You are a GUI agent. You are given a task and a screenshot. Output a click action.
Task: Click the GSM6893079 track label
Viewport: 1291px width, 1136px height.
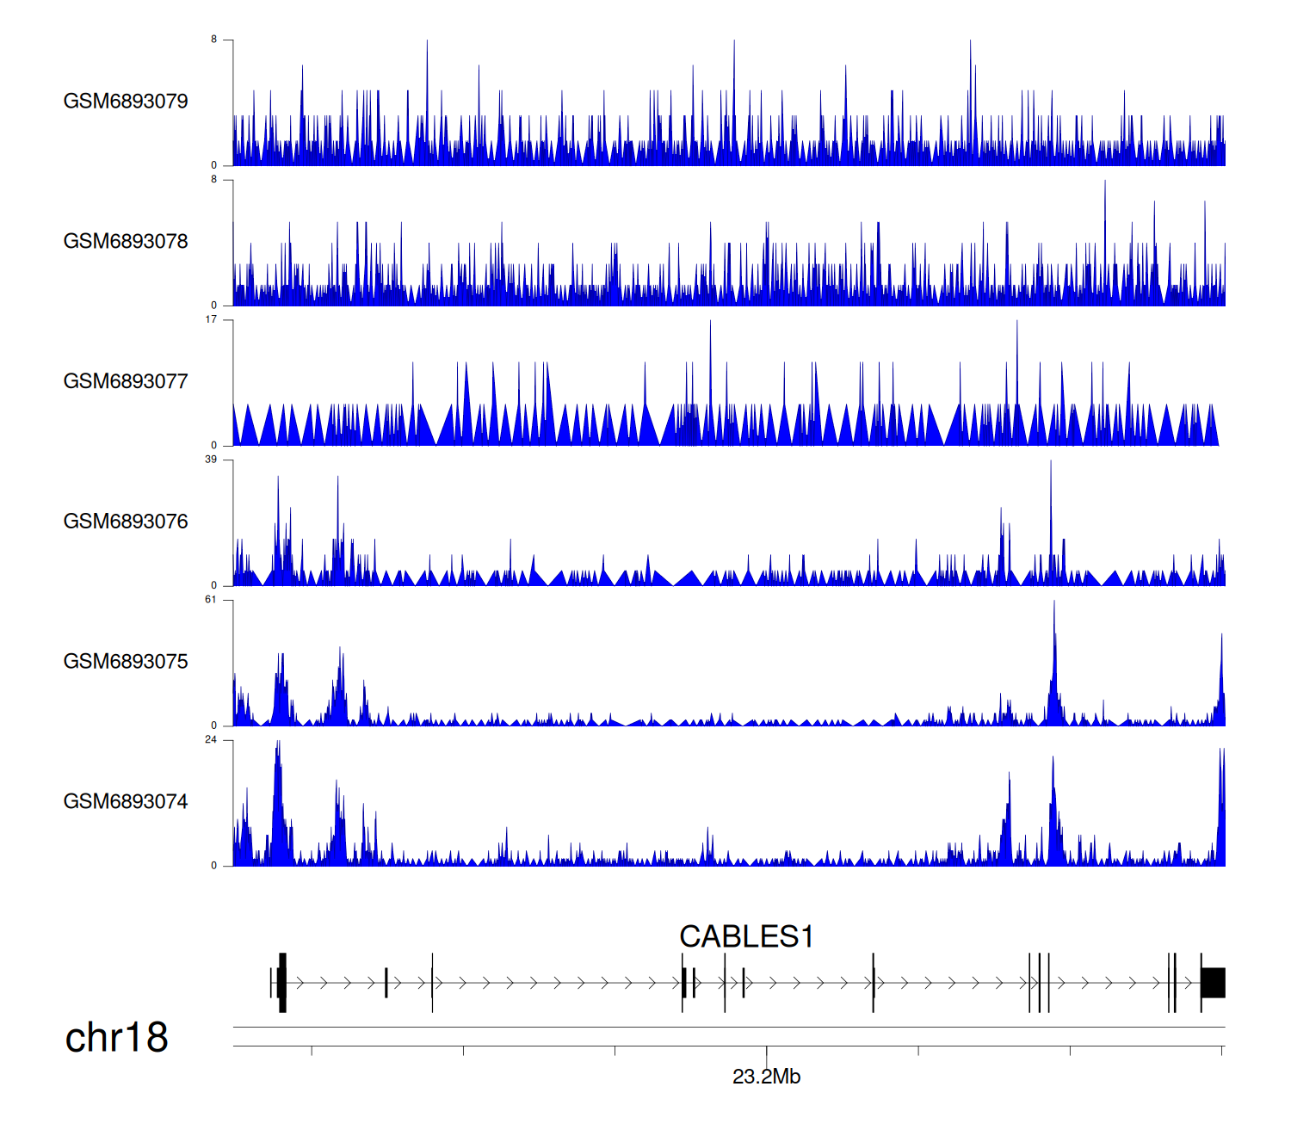pos(126,102)
